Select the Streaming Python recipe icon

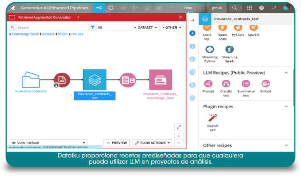tap(210, 50)
